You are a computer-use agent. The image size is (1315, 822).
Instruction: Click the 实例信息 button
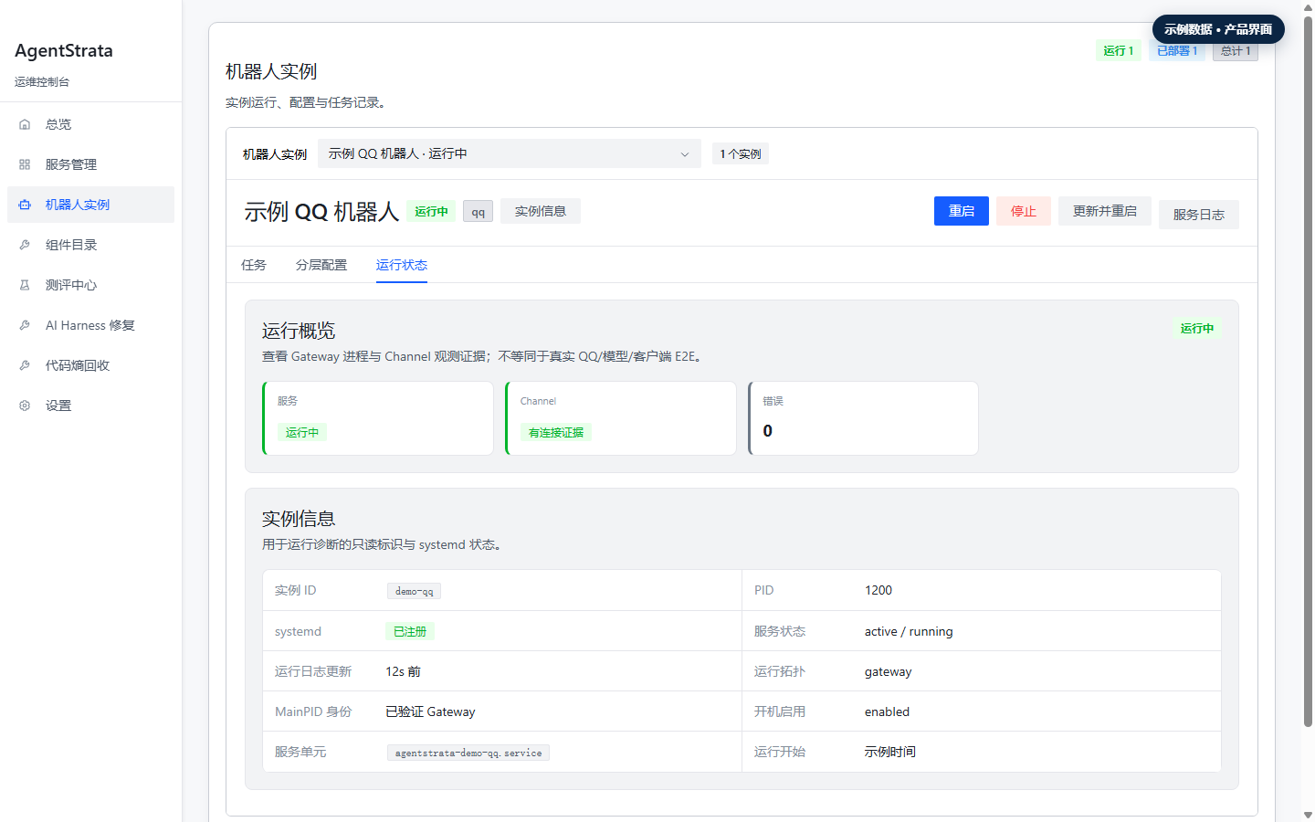coord(541,211)
